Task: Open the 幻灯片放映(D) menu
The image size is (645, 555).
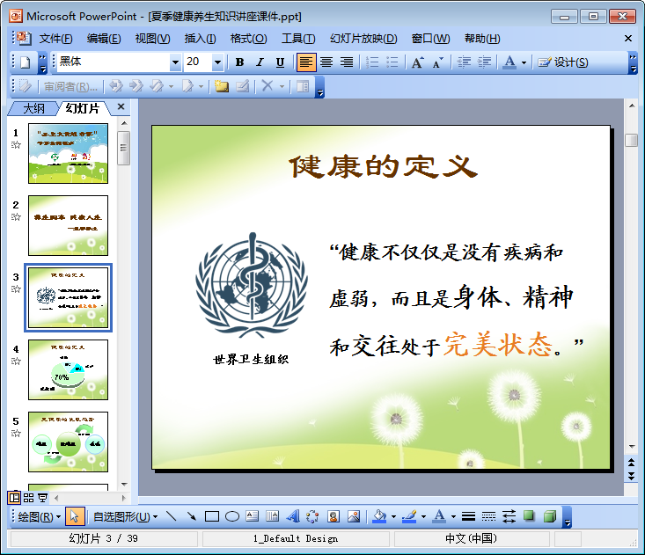Action: 363,39
